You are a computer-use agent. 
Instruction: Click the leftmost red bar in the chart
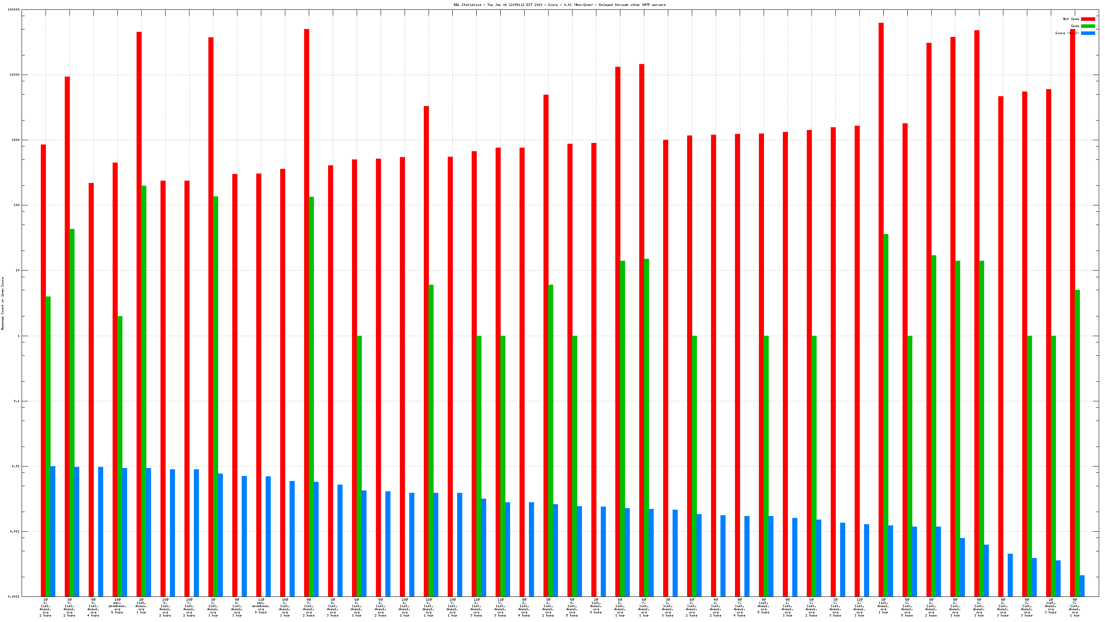(x=43, y=369)
